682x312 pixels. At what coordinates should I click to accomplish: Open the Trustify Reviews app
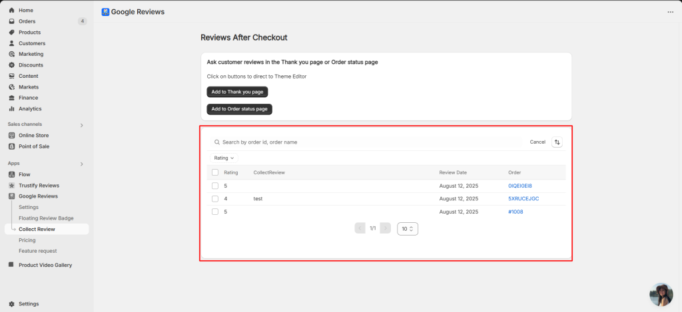(x=39, y=185)
